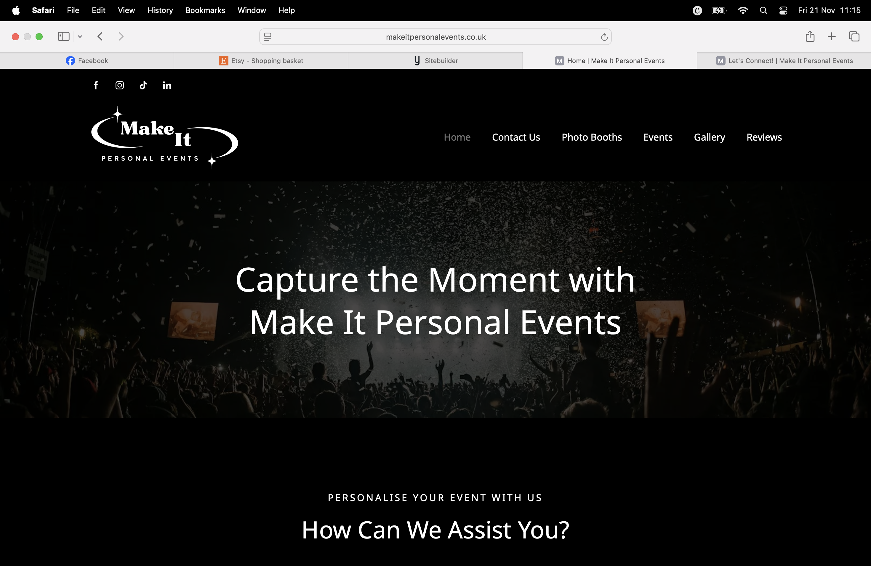871x566 pixels.
Task: Open the Gallery navigation link
Action: (x=709, y=137)
